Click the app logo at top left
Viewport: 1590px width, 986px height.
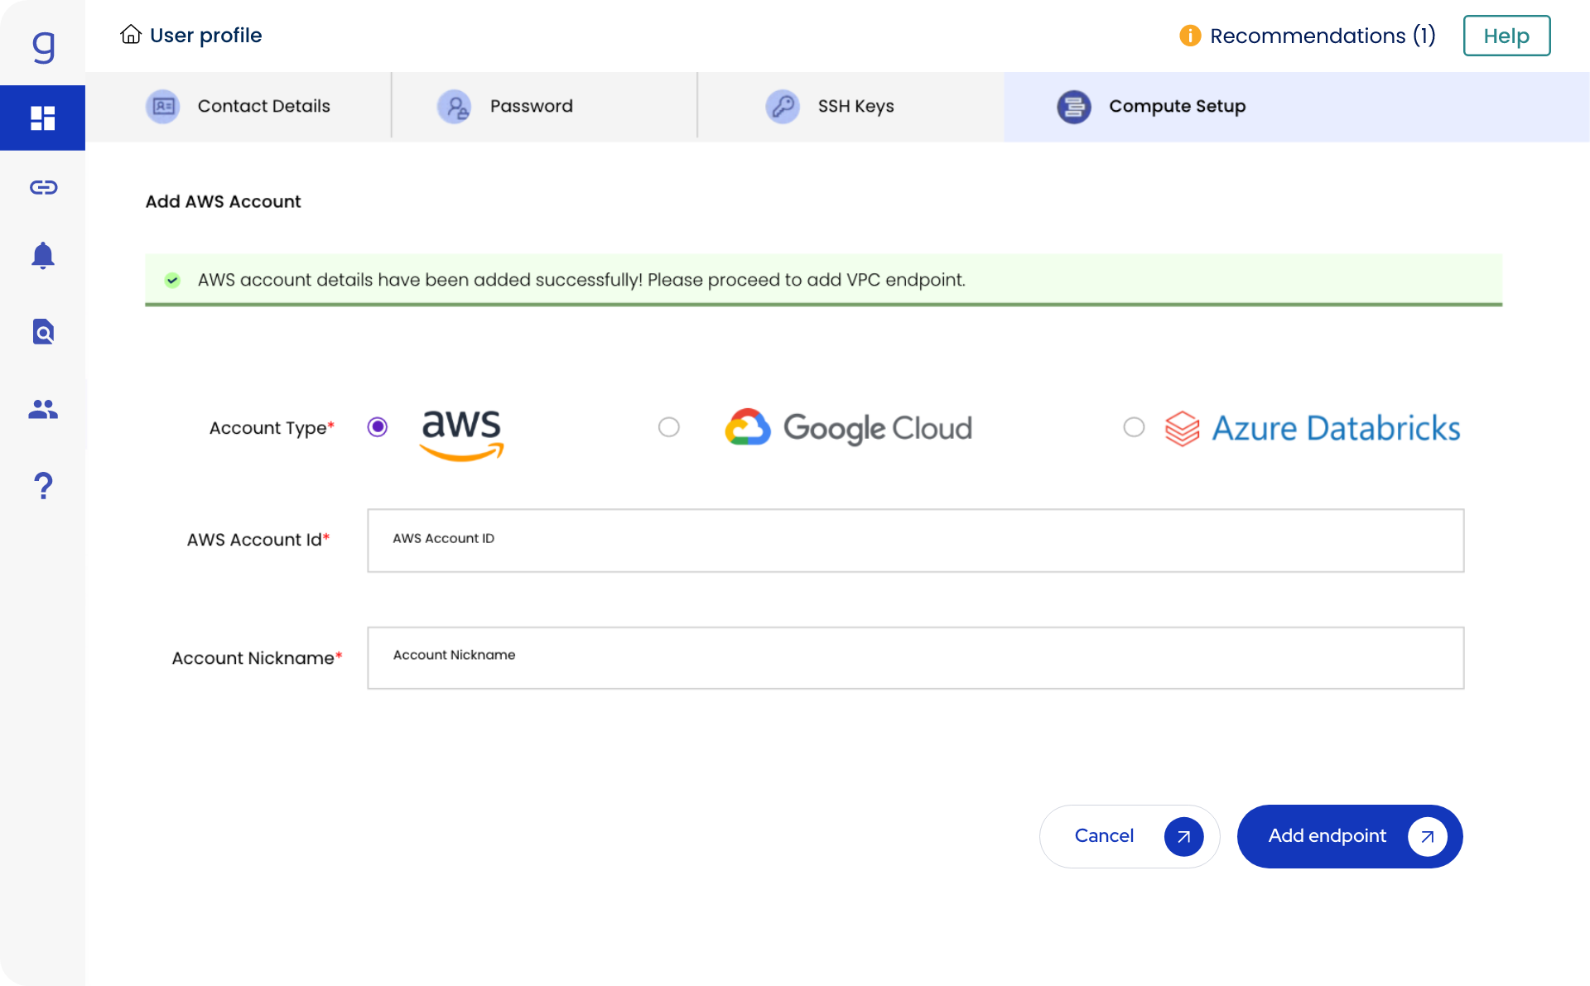[x=43, y=46]
